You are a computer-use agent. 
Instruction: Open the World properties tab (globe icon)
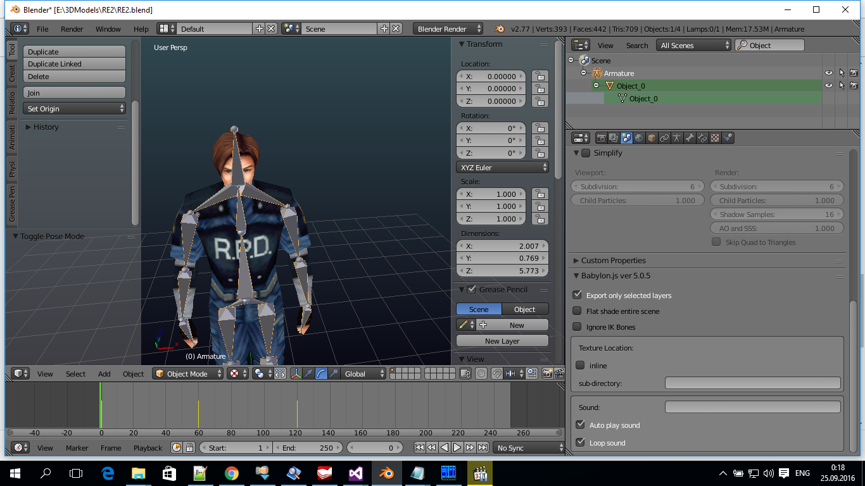click(x=639, y=137)
